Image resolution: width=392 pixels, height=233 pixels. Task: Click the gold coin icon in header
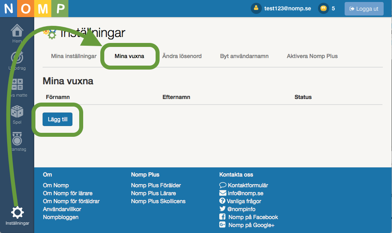[x=324, y=8]
